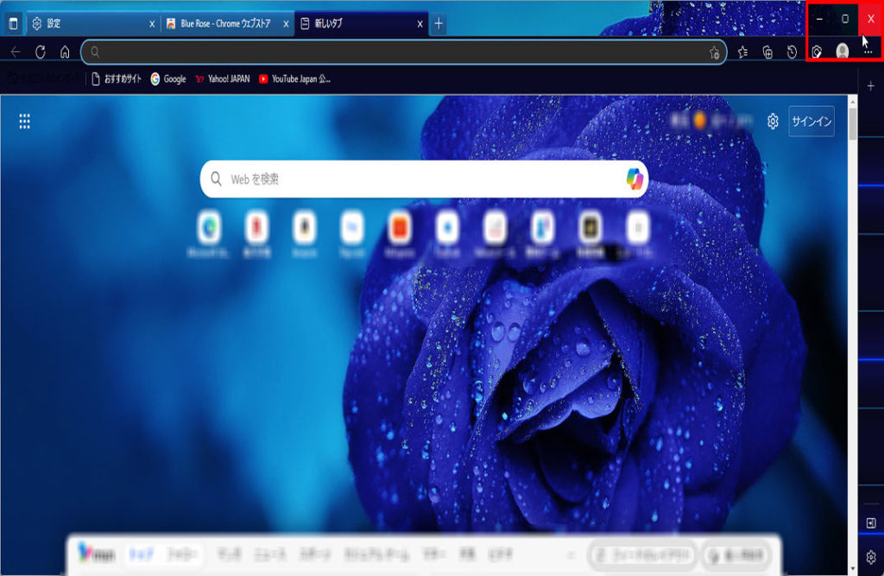884x576 pixels.
Task: Open the Settings and more ellipsis menu
Action: [x=868, y=52]
